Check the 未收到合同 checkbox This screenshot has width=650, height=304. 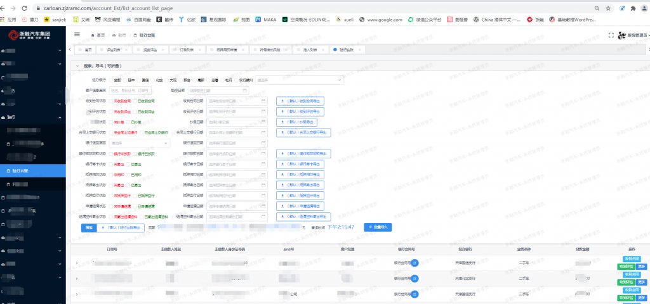coord(110,101)
